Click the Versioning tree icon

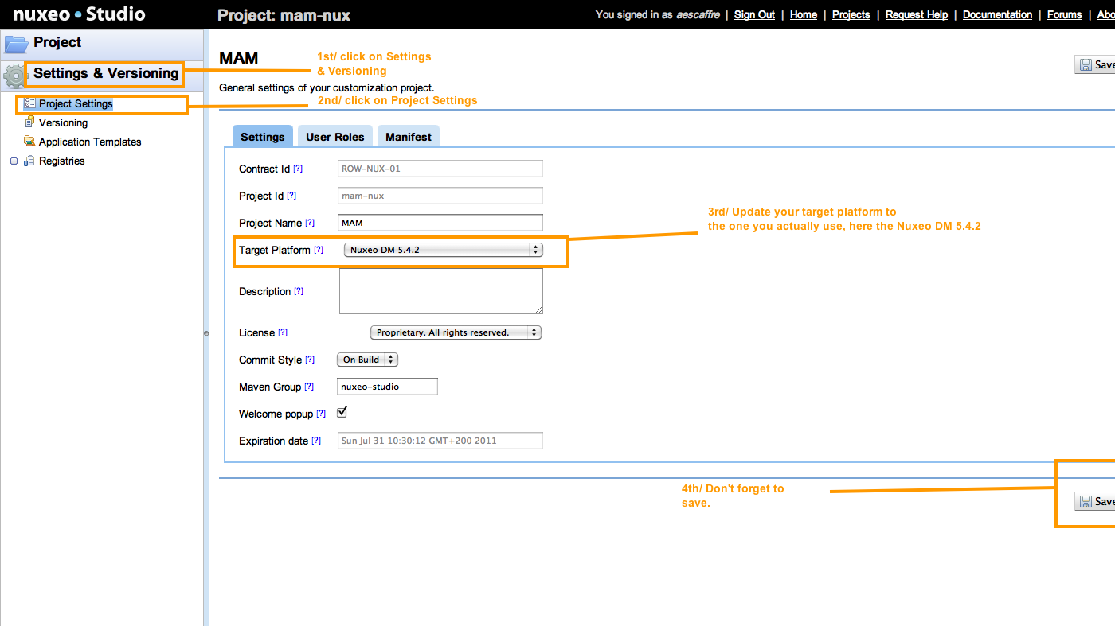pos(29,122)
